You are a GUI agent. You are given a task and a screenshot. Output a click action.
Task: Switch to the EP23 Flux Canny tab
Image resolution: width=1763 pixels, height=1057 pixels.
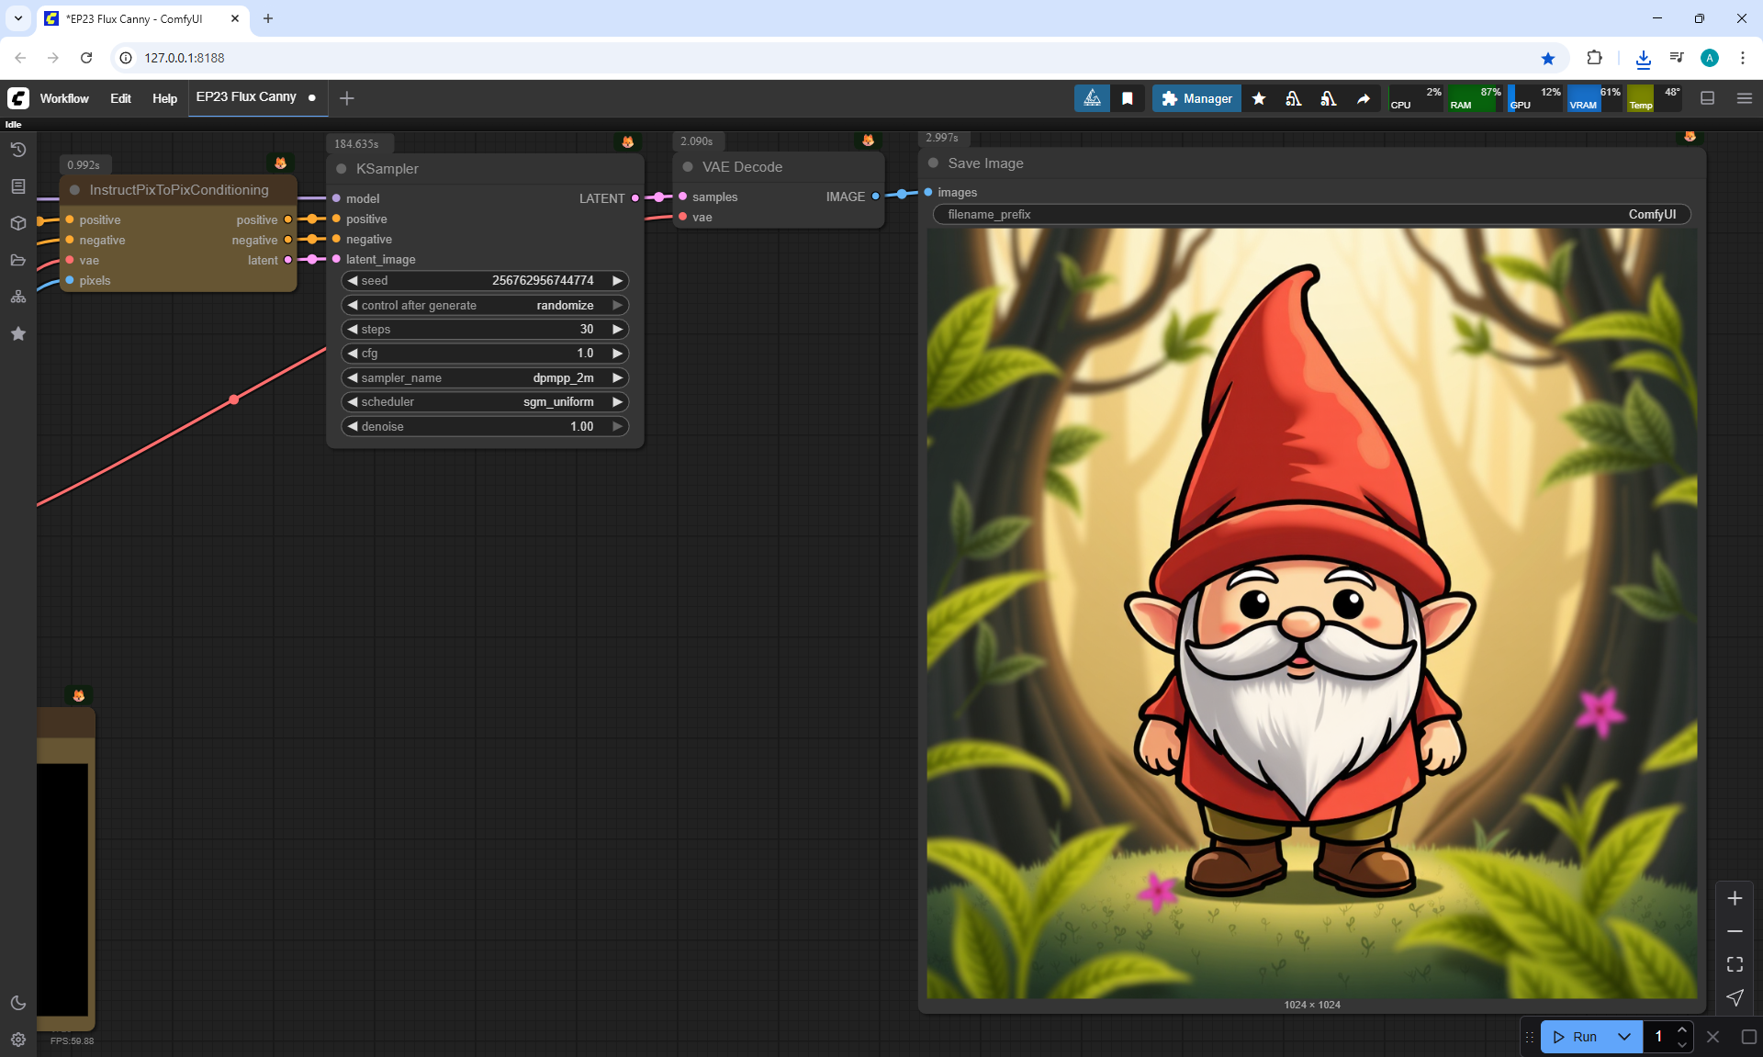246,96
